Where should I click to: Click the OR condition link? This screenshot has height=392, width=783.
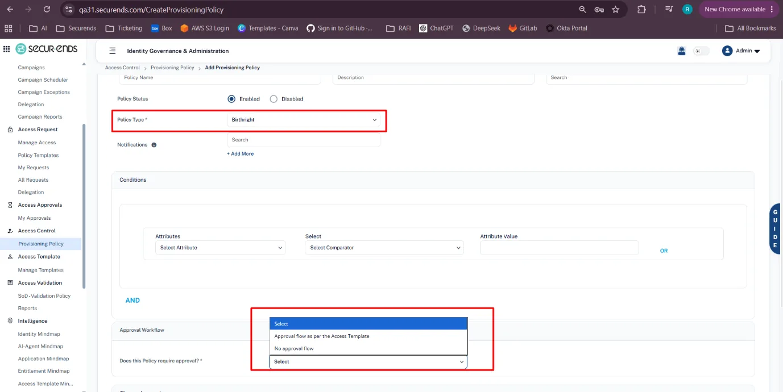coord(664,251)
